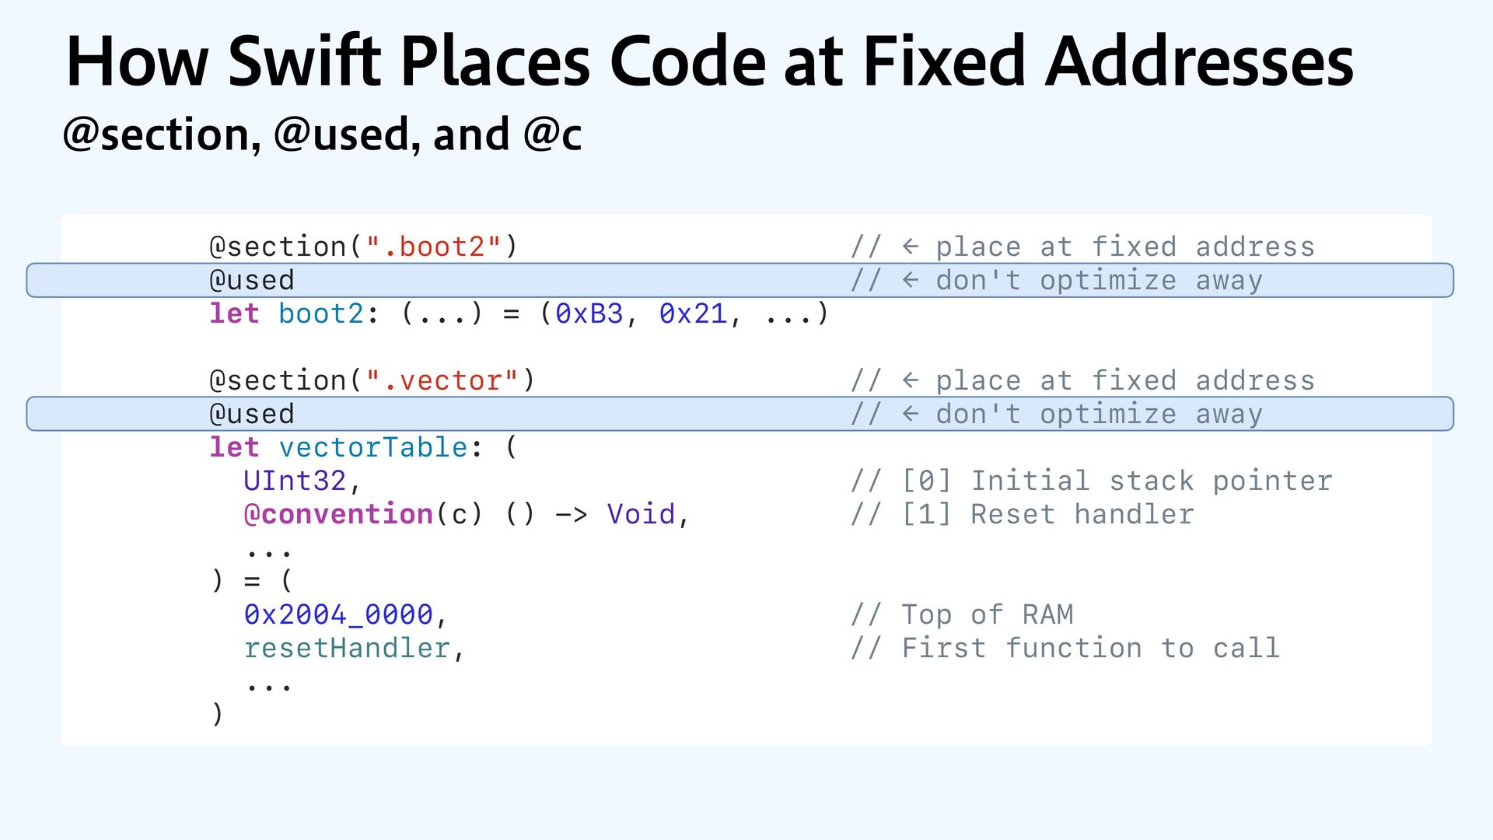
Task: Click the UInt32 type name
Action: 295,481
